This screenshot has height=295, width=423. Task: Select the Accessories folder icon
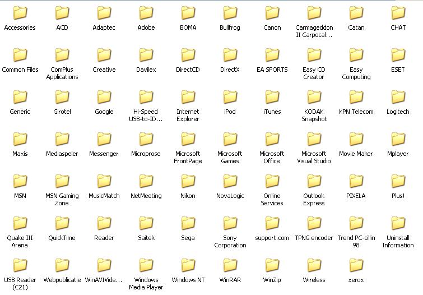20,13
